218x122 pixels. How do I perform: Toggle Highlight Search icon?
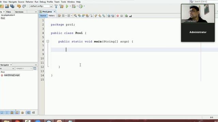tap(87, 16)
